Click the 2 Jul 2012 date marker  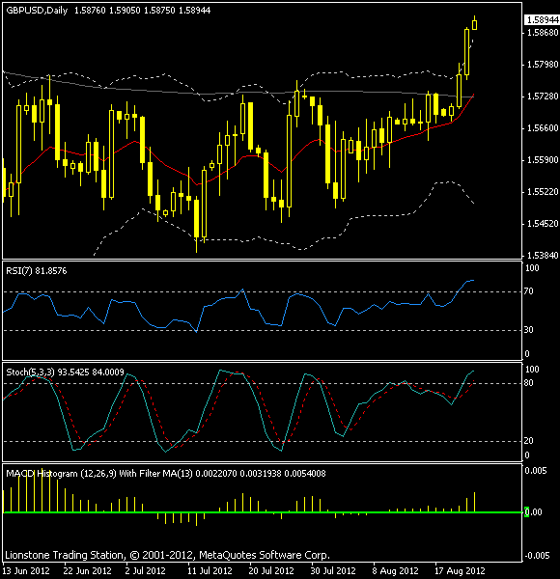click(145, 571)
